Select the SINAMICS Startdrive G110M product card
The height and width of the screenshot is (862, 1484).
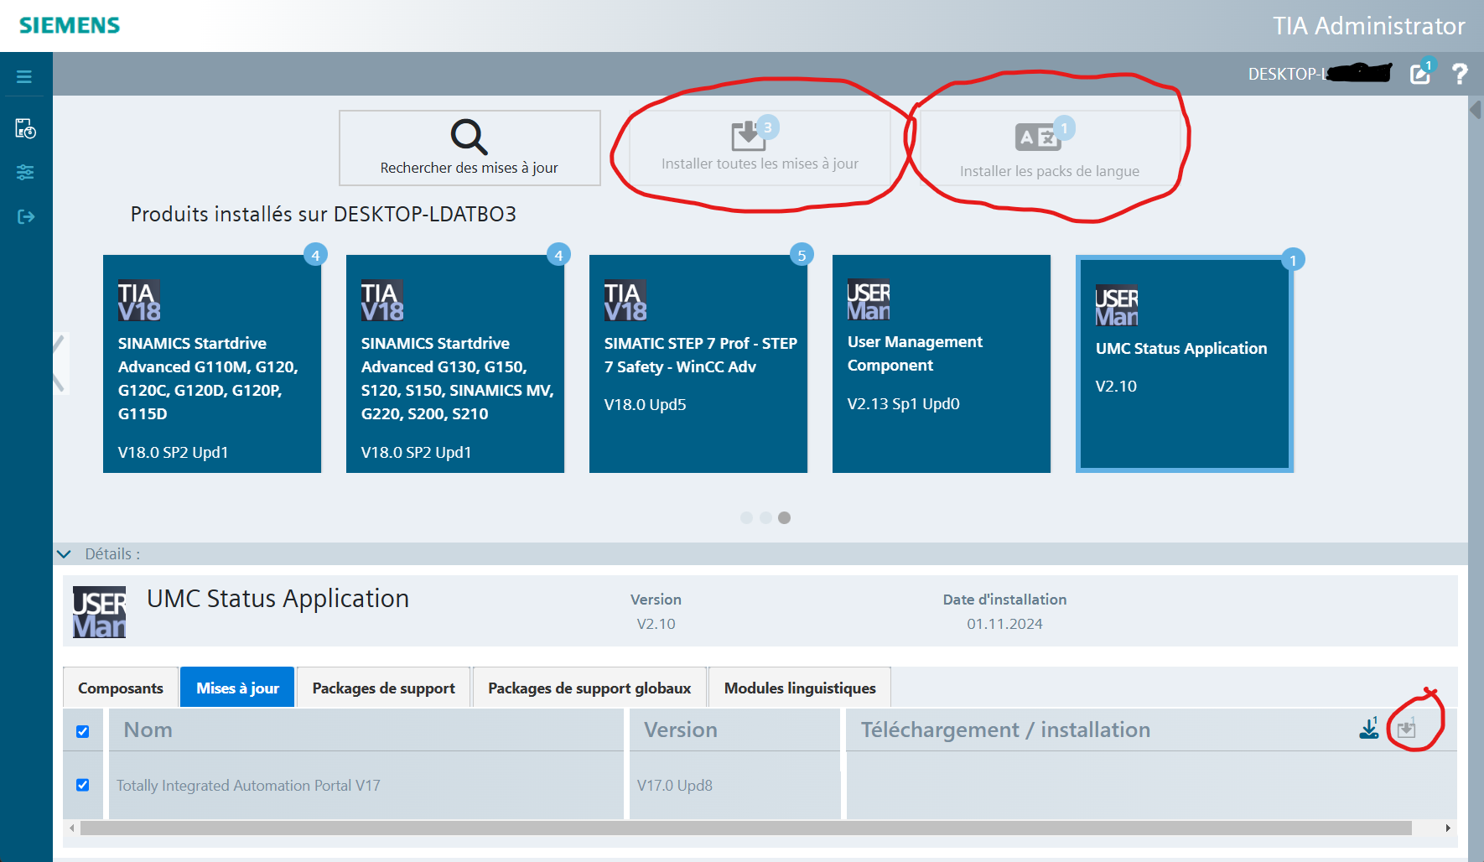click(x=212, y=364)
